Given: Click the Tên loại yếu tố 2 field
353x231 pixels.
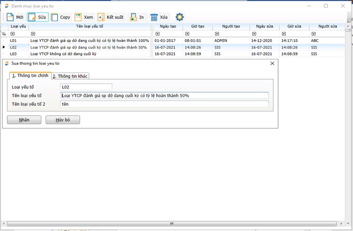Looking at the screenshot, I should point(164,104).
